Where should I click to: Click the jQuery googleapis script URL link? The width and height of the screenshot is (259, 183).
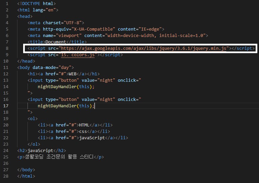click(144, 48)
